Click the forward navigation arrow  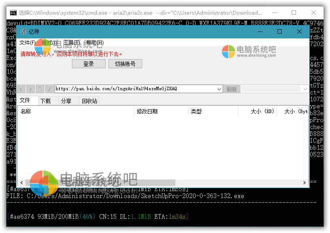click(x=31, y=89)
